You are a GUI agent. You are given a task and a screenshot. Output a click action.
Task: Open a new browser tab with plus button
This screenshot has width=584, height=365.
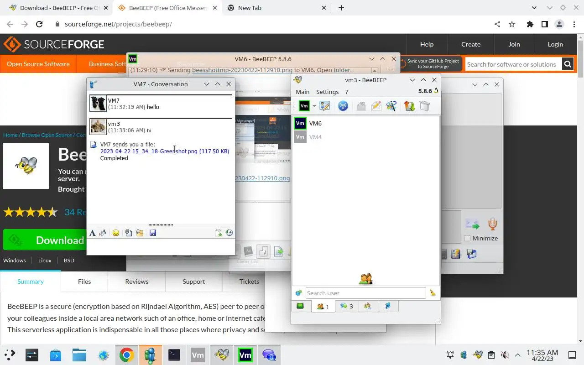341,8
